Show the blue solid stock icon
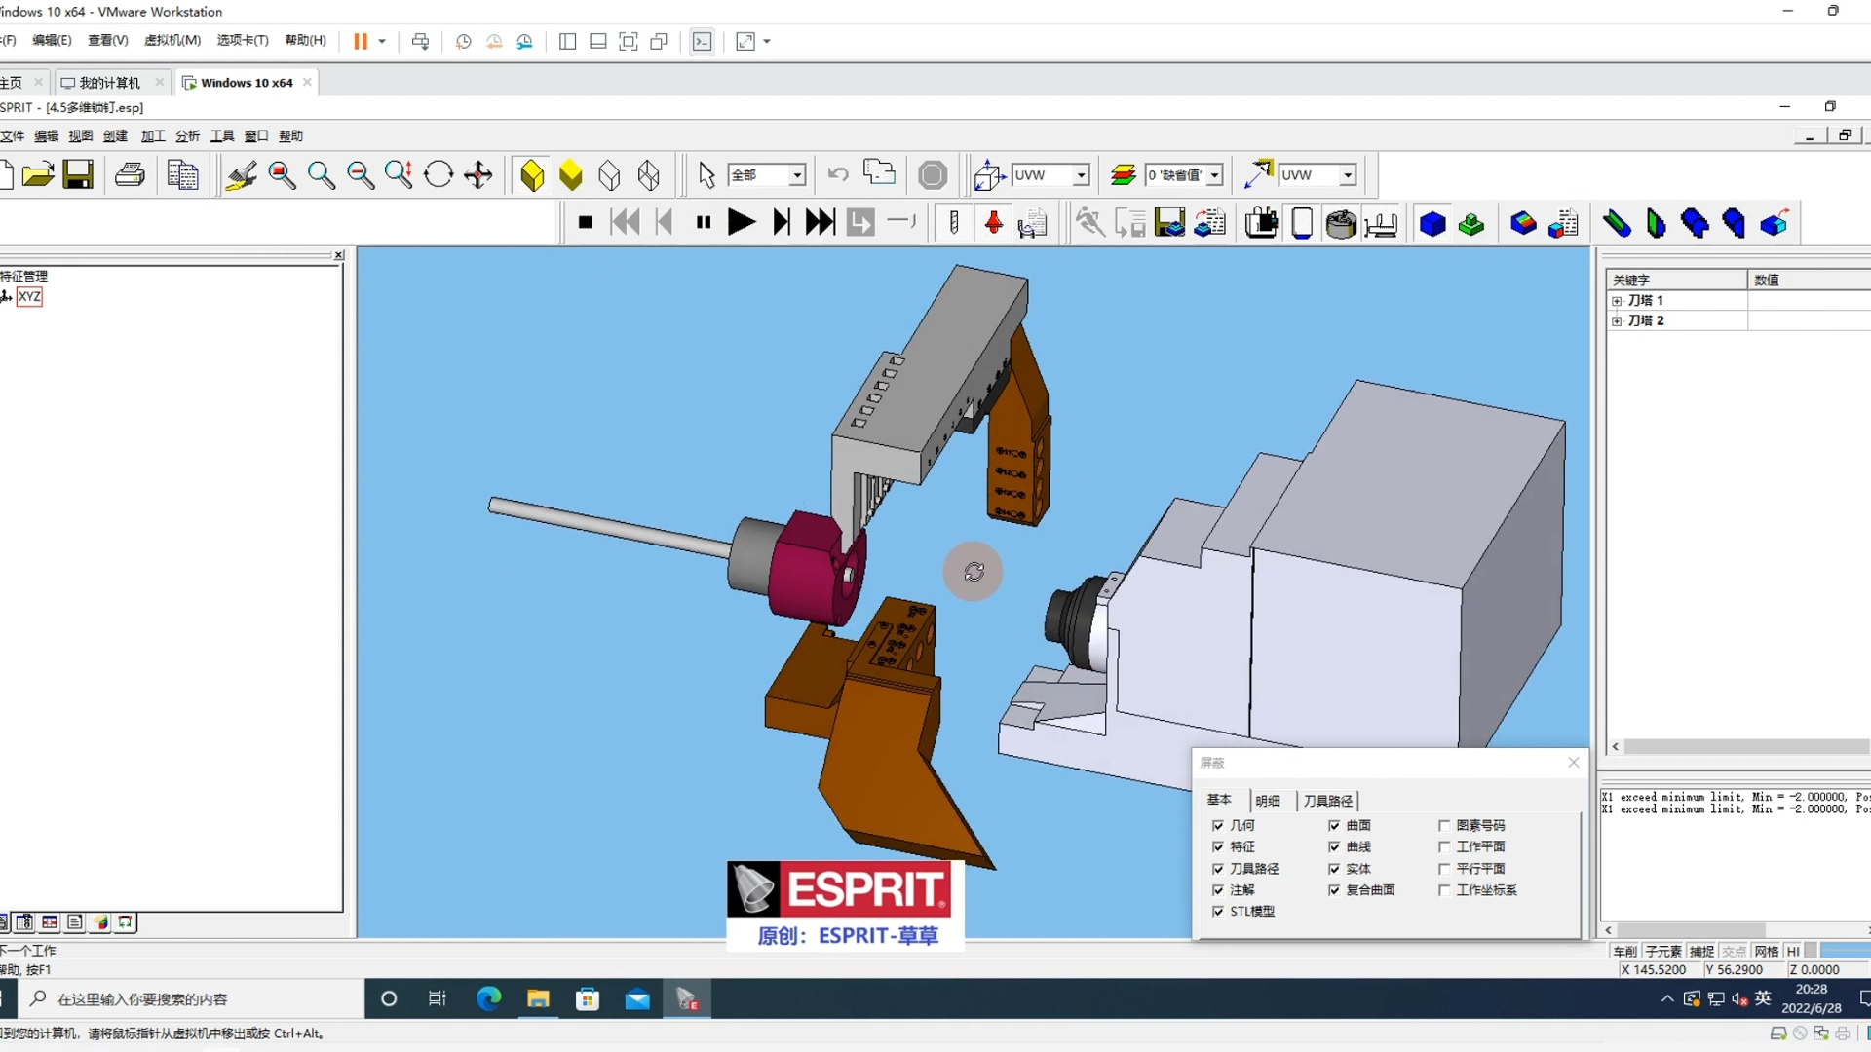1871x1052 pixels. click(1432, 223)
